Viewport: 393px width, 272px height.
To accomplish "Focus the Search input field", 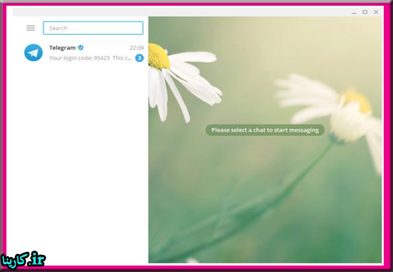I will [x=93, y=28].
